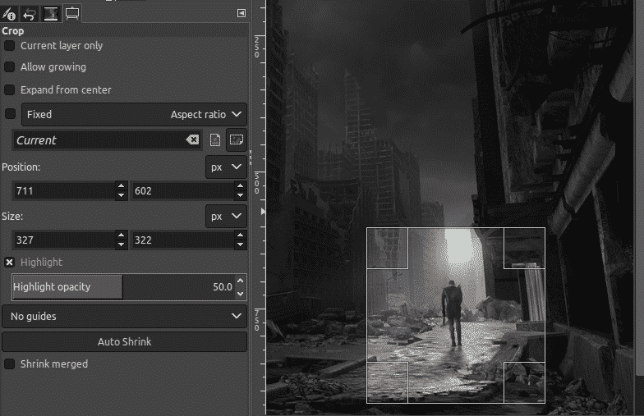The image size is (644, 416).
Task: Decrease the crop height value
Action: pyautogui.click(x=240, y=245)
